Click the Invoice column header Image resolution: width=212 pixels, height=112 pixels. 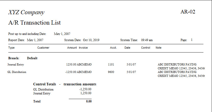tap(83, 48)
